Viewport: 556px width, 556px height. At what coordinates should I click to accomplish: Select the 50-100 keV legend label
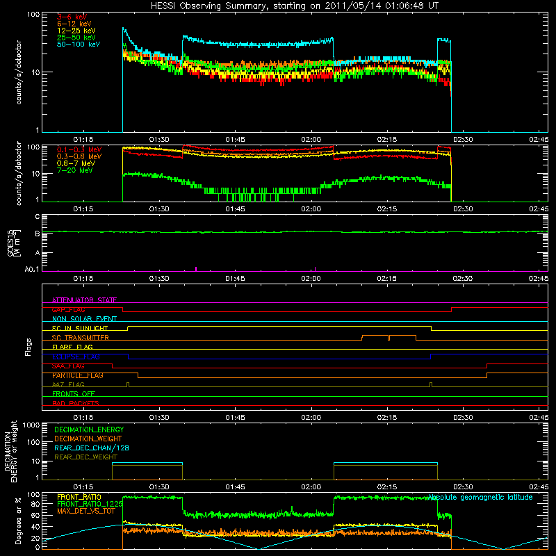pyautogui.click(x=79, y=44)
